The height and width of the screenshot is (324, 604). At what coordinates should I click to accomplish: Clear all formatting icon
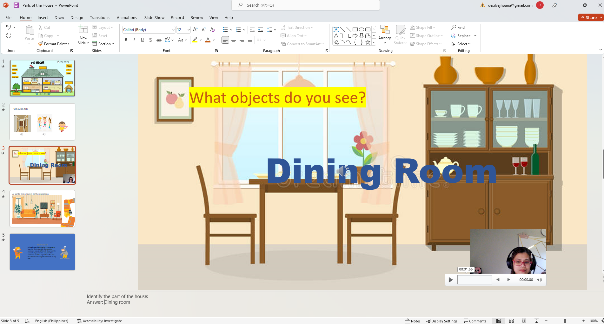pyautogui.click(x=213, y=29)
